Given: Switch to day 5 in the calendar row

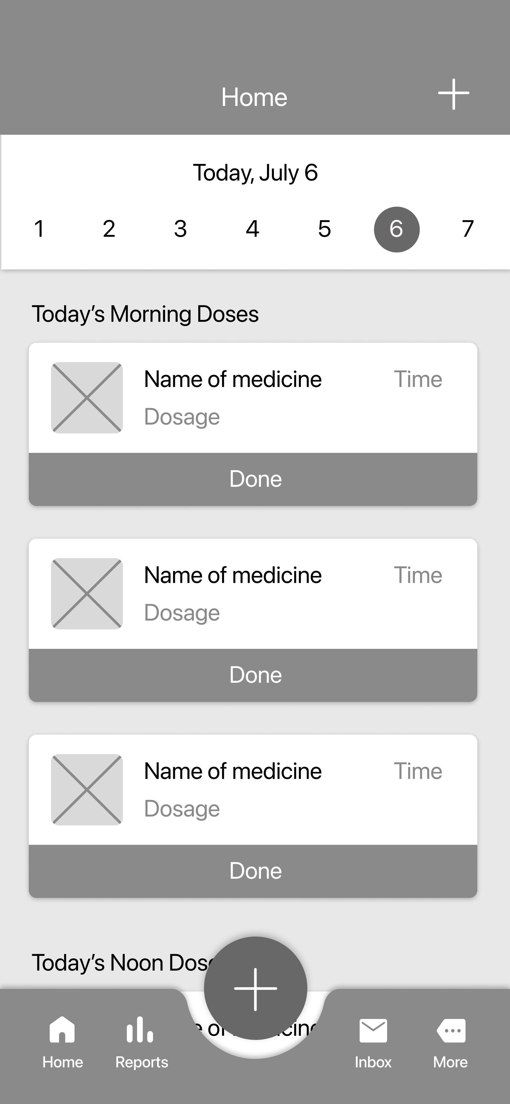Looking at the screenshot, I should tap(324, 229).
